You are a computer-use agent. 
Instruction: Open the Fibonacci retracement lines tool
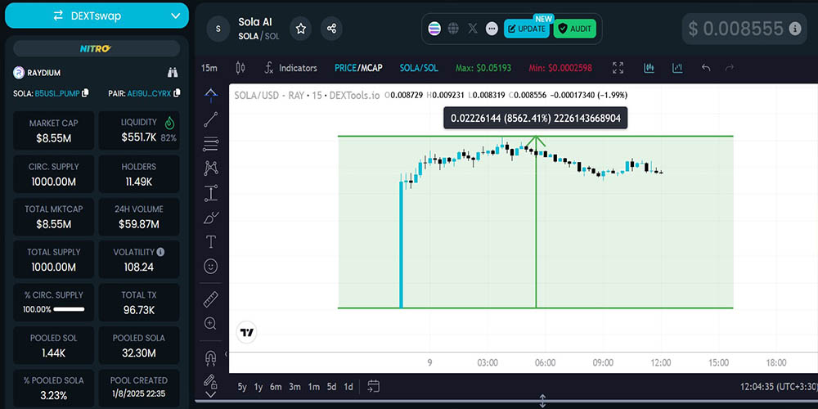tap(211, 143)
